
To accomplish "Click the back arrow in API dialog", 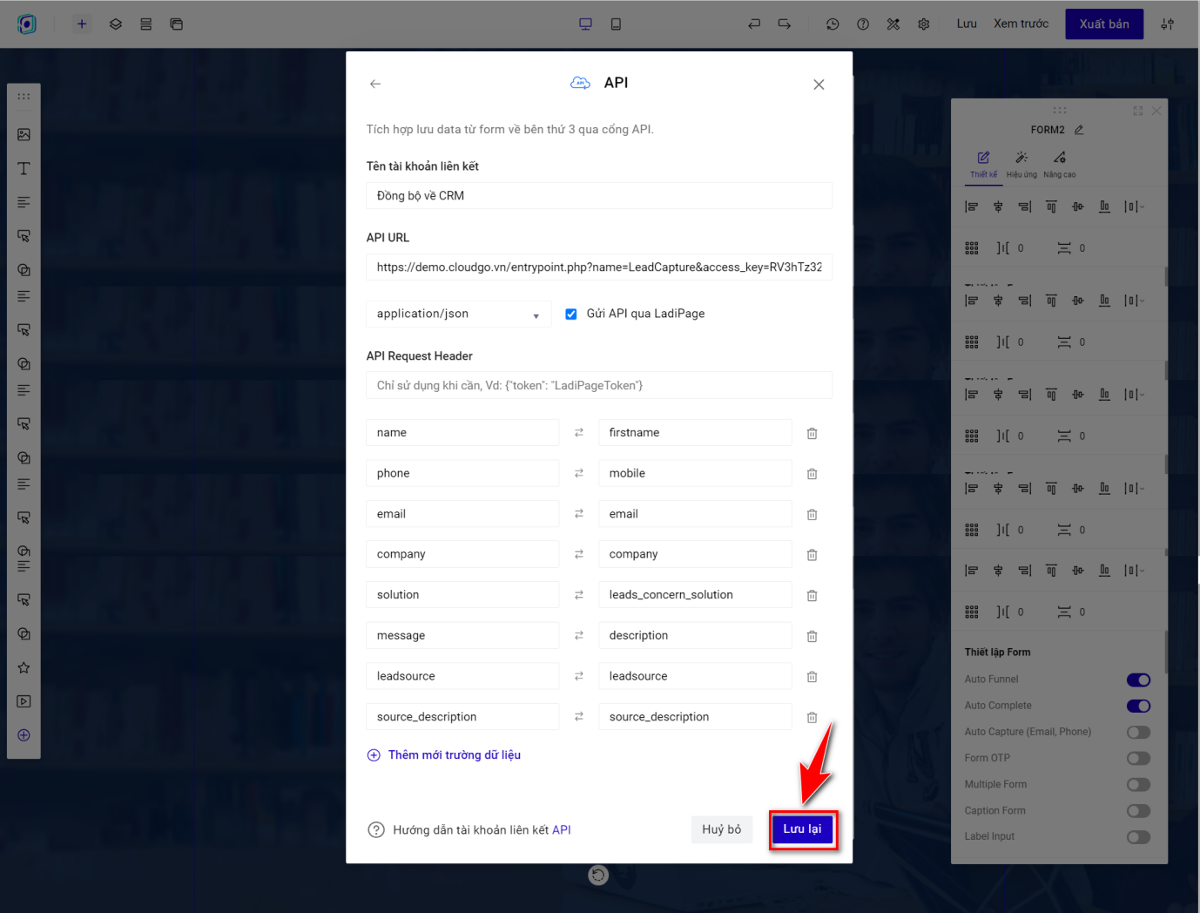I will 375,84.
